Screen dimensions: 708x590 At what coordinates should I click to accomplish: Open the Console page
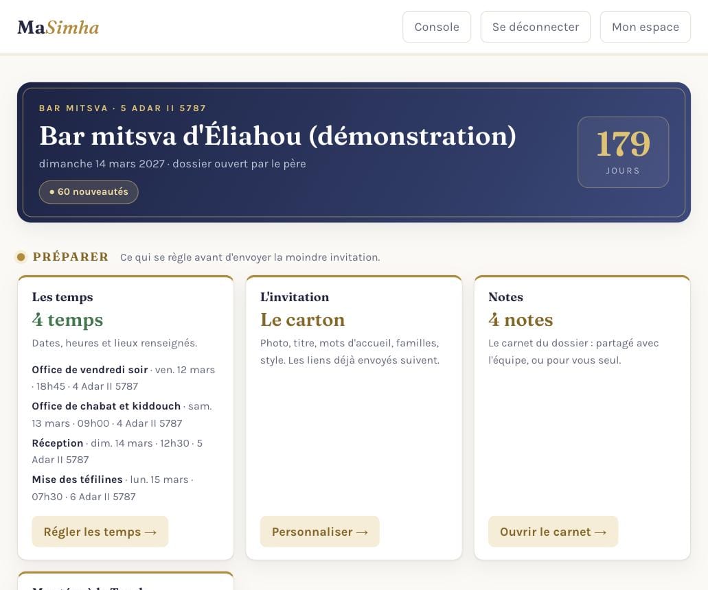[437, 27]
